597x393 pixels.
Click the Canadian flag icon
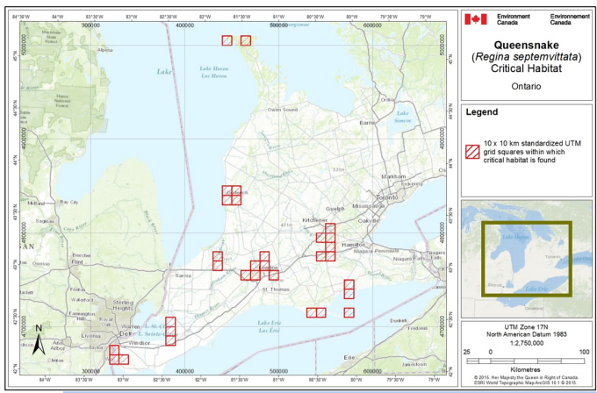(475, 19)
